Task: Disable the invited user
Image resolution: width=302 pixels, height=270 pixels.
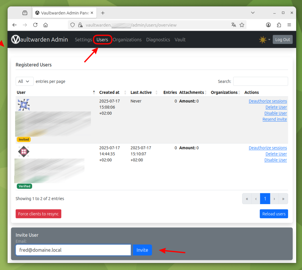Action: click(x=275, y=113)
